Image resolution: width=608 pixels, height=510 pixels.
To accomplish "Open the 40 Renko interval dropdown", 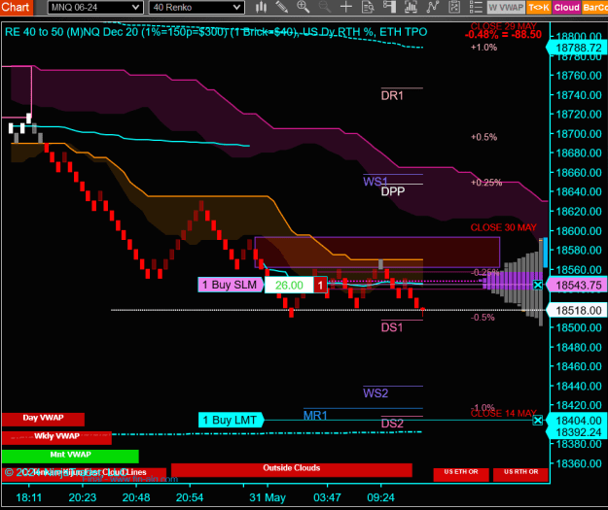I will (197, 8).
